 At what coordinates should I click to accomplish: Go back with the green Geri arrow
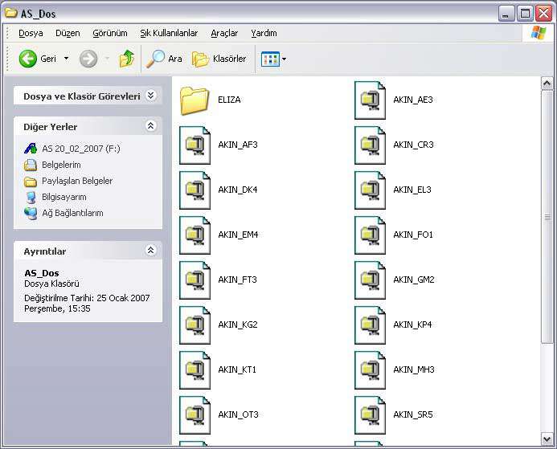(27, 59)
